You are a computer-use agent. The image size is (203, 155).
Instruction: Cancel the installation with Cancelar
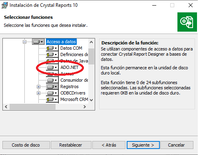pos(177,145)
